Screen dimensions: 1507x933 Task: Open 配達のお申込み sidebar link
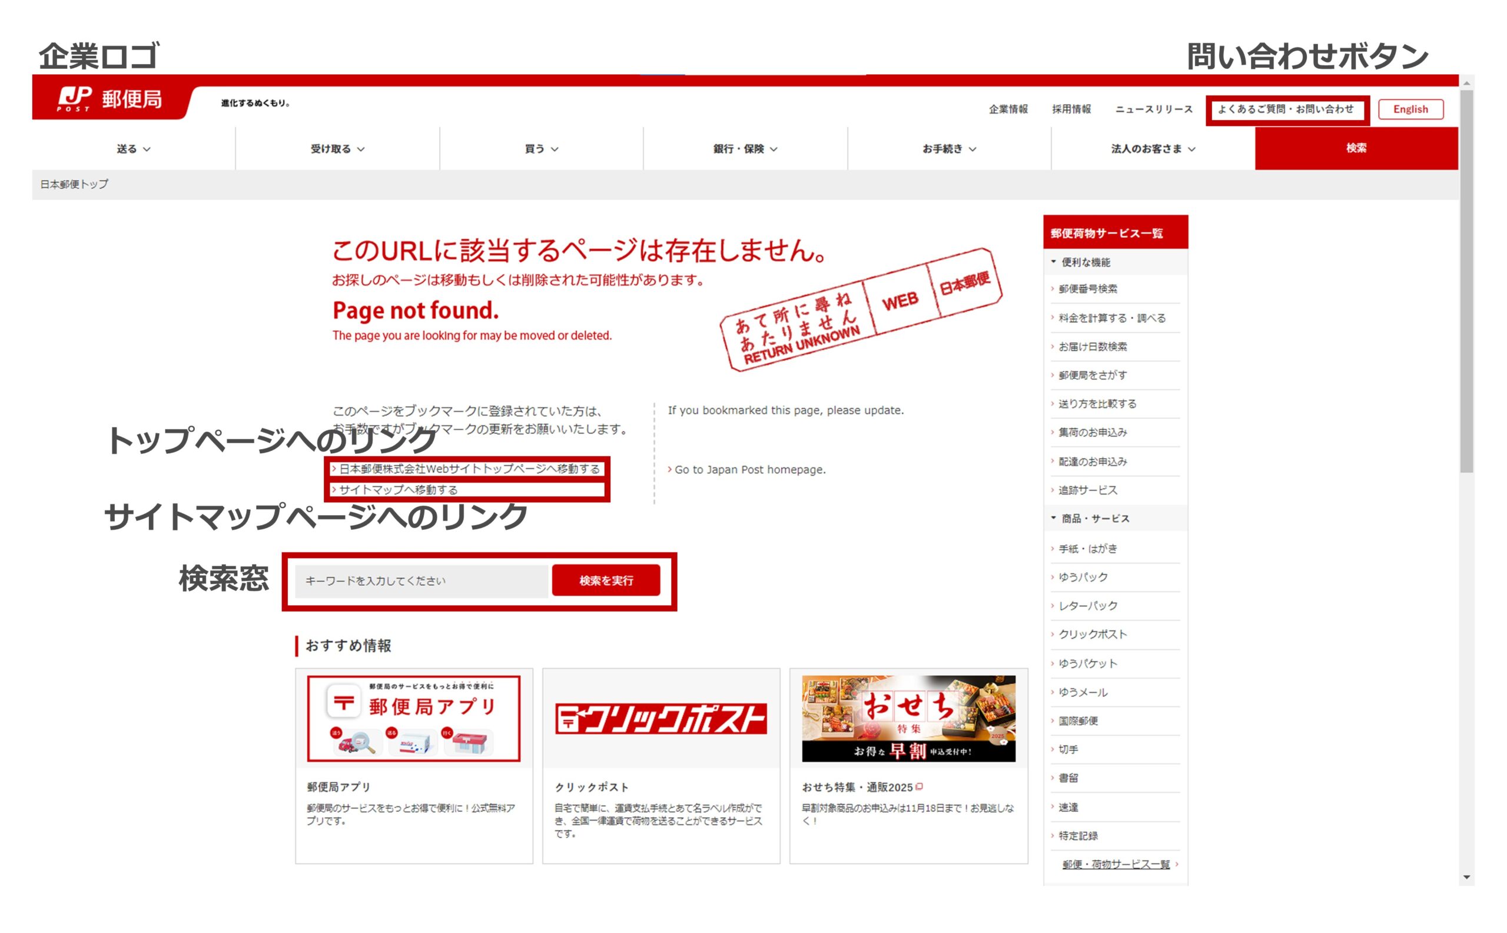pos(1093,461)
